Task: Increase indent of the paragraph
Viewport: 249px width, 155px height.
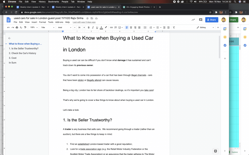Action: (168, 27)
